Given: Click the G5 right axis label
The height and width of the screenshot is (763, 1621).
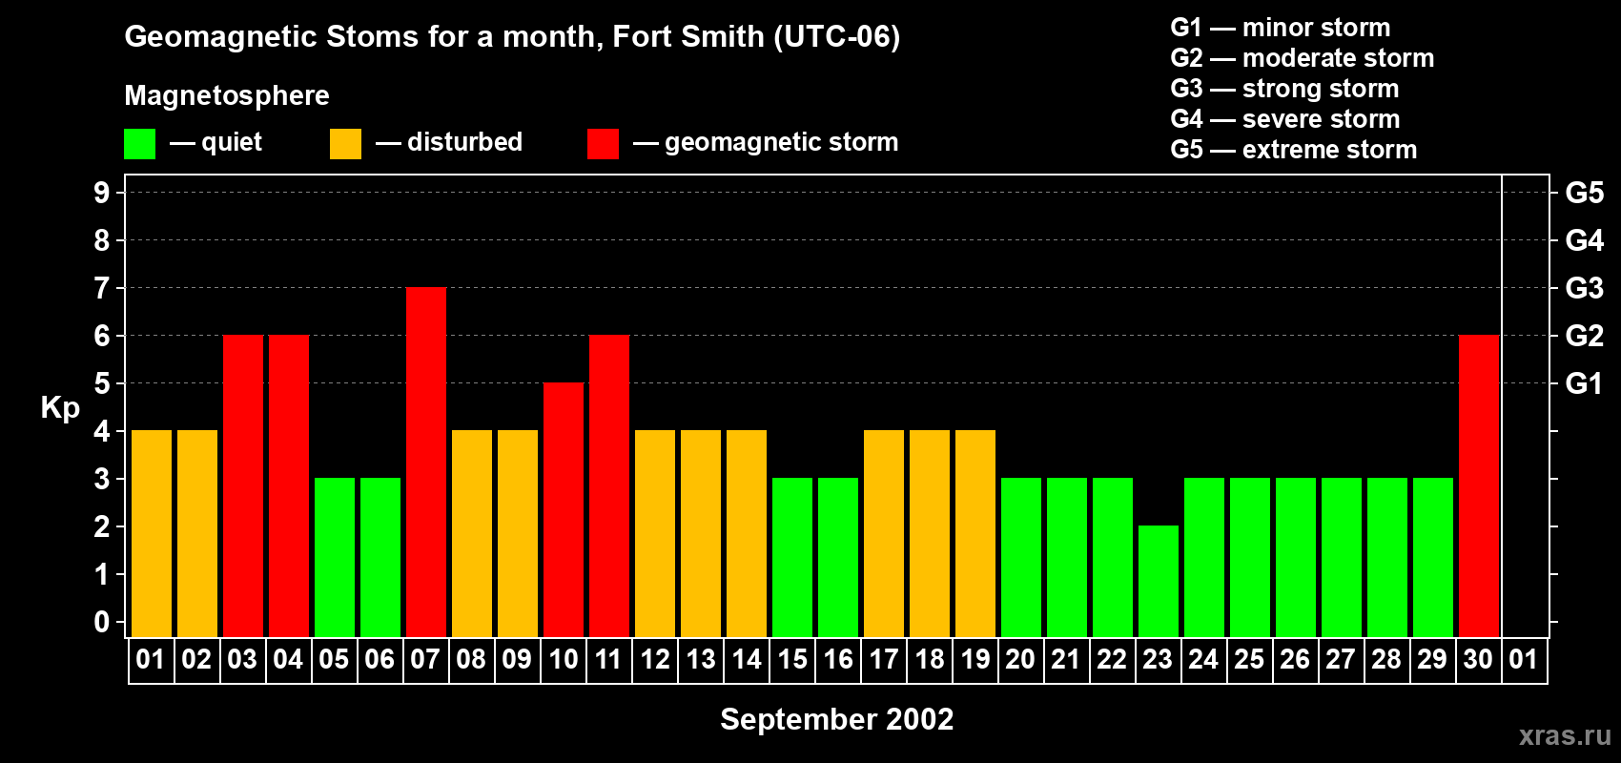Looking at the screenshot, I should (1585, 193).
